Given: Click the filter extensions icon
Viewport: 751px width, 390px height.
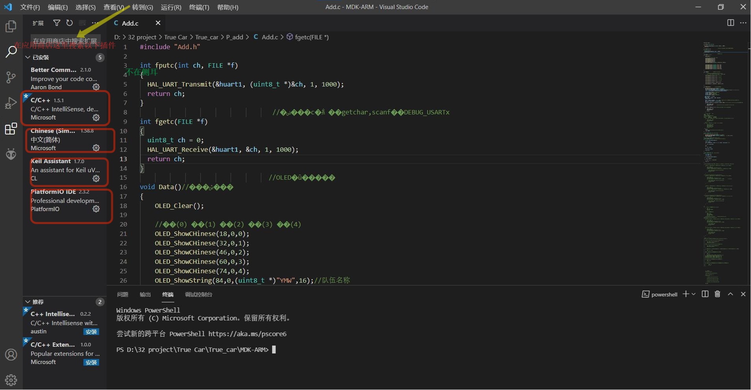Looking at the screenshot, I should [57, 23].
